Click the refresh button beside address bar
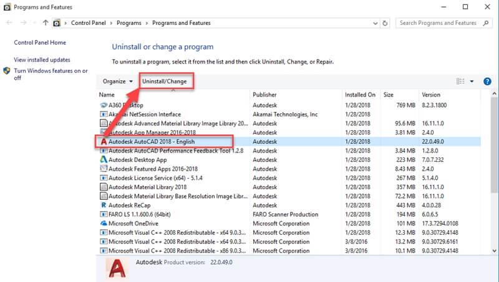 385,23
